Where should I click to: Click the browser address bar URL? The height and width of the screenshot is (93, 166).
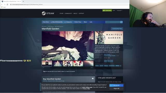pos(27,5)
